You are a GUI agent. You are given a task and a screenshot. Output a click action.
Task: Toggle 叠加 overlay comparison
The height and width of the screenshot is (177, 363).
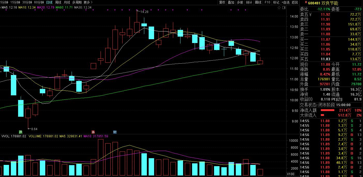coord(231,2)
